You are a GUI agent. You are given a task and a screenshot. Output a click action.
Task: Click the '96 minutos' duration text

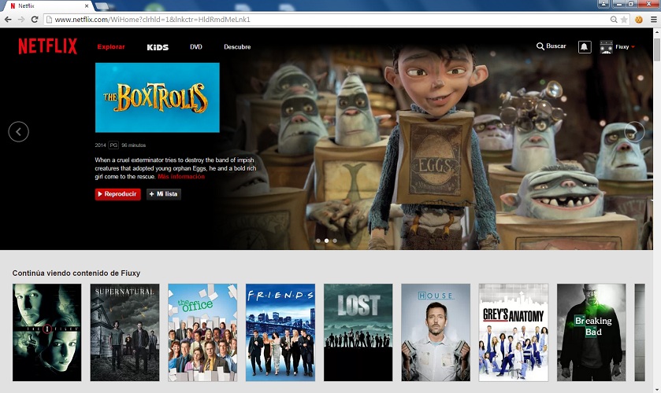(134, 145)
